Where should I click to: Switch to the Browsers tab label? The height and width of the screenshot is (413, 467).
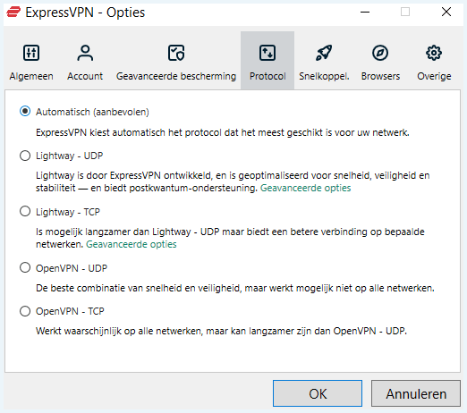click(380, 76)
